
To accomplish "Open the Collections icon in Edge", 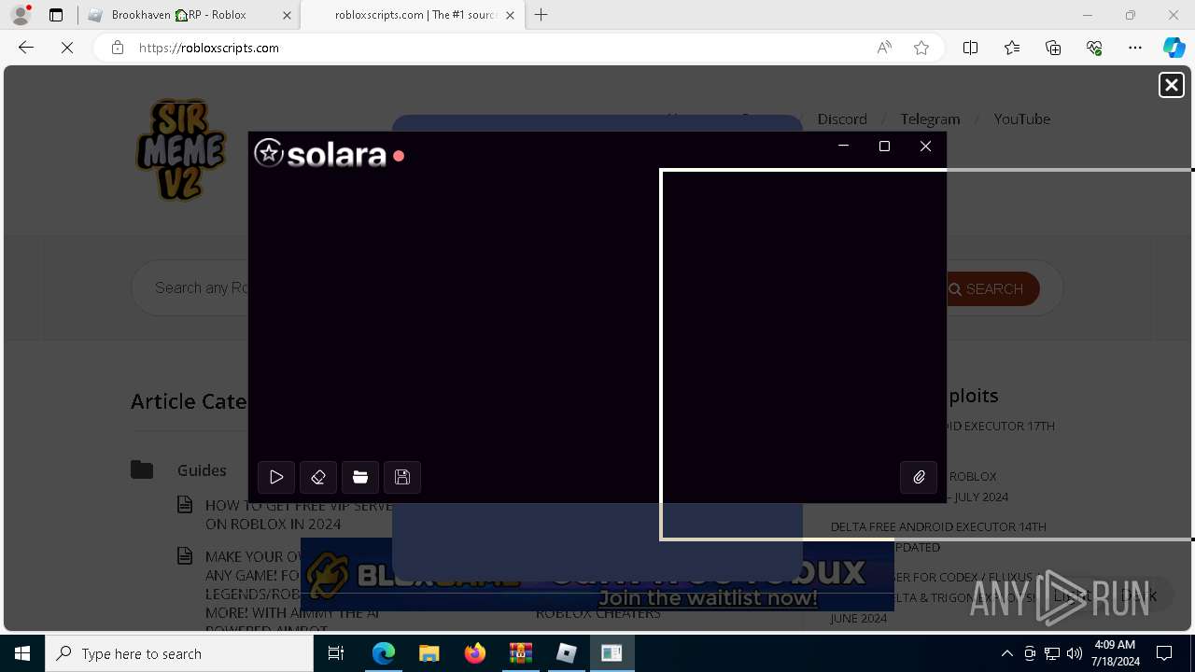I will tap(1053, 48).
